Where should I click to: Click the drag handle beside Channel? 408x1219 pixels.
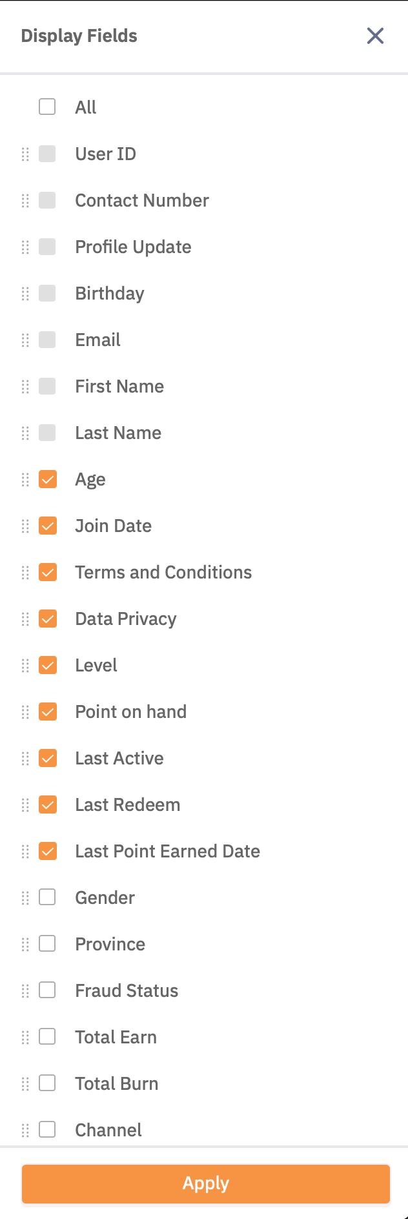pyautogui.click(x=26, y=1130)
